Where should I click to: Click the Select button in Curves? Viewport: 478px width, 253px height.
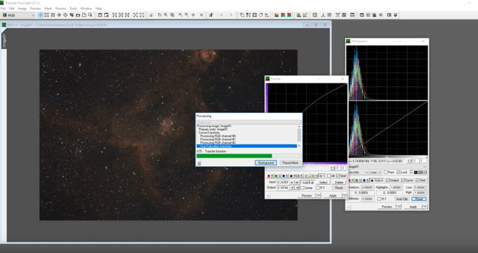[x=323, y=182]
